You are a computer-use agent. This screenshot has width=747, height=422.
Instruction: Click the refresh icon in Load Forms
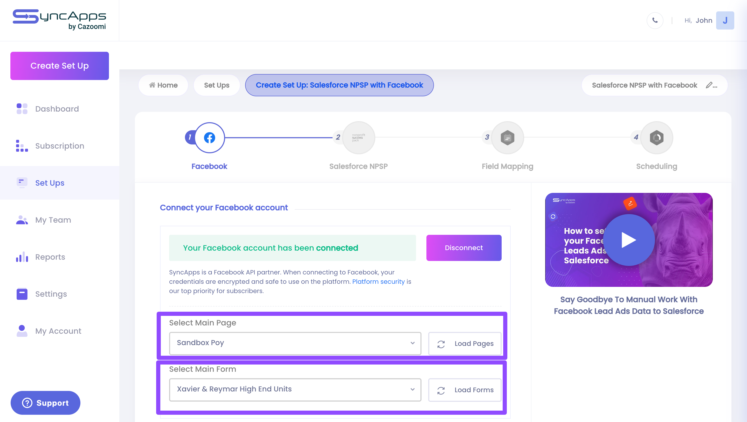tap(441, 390)
